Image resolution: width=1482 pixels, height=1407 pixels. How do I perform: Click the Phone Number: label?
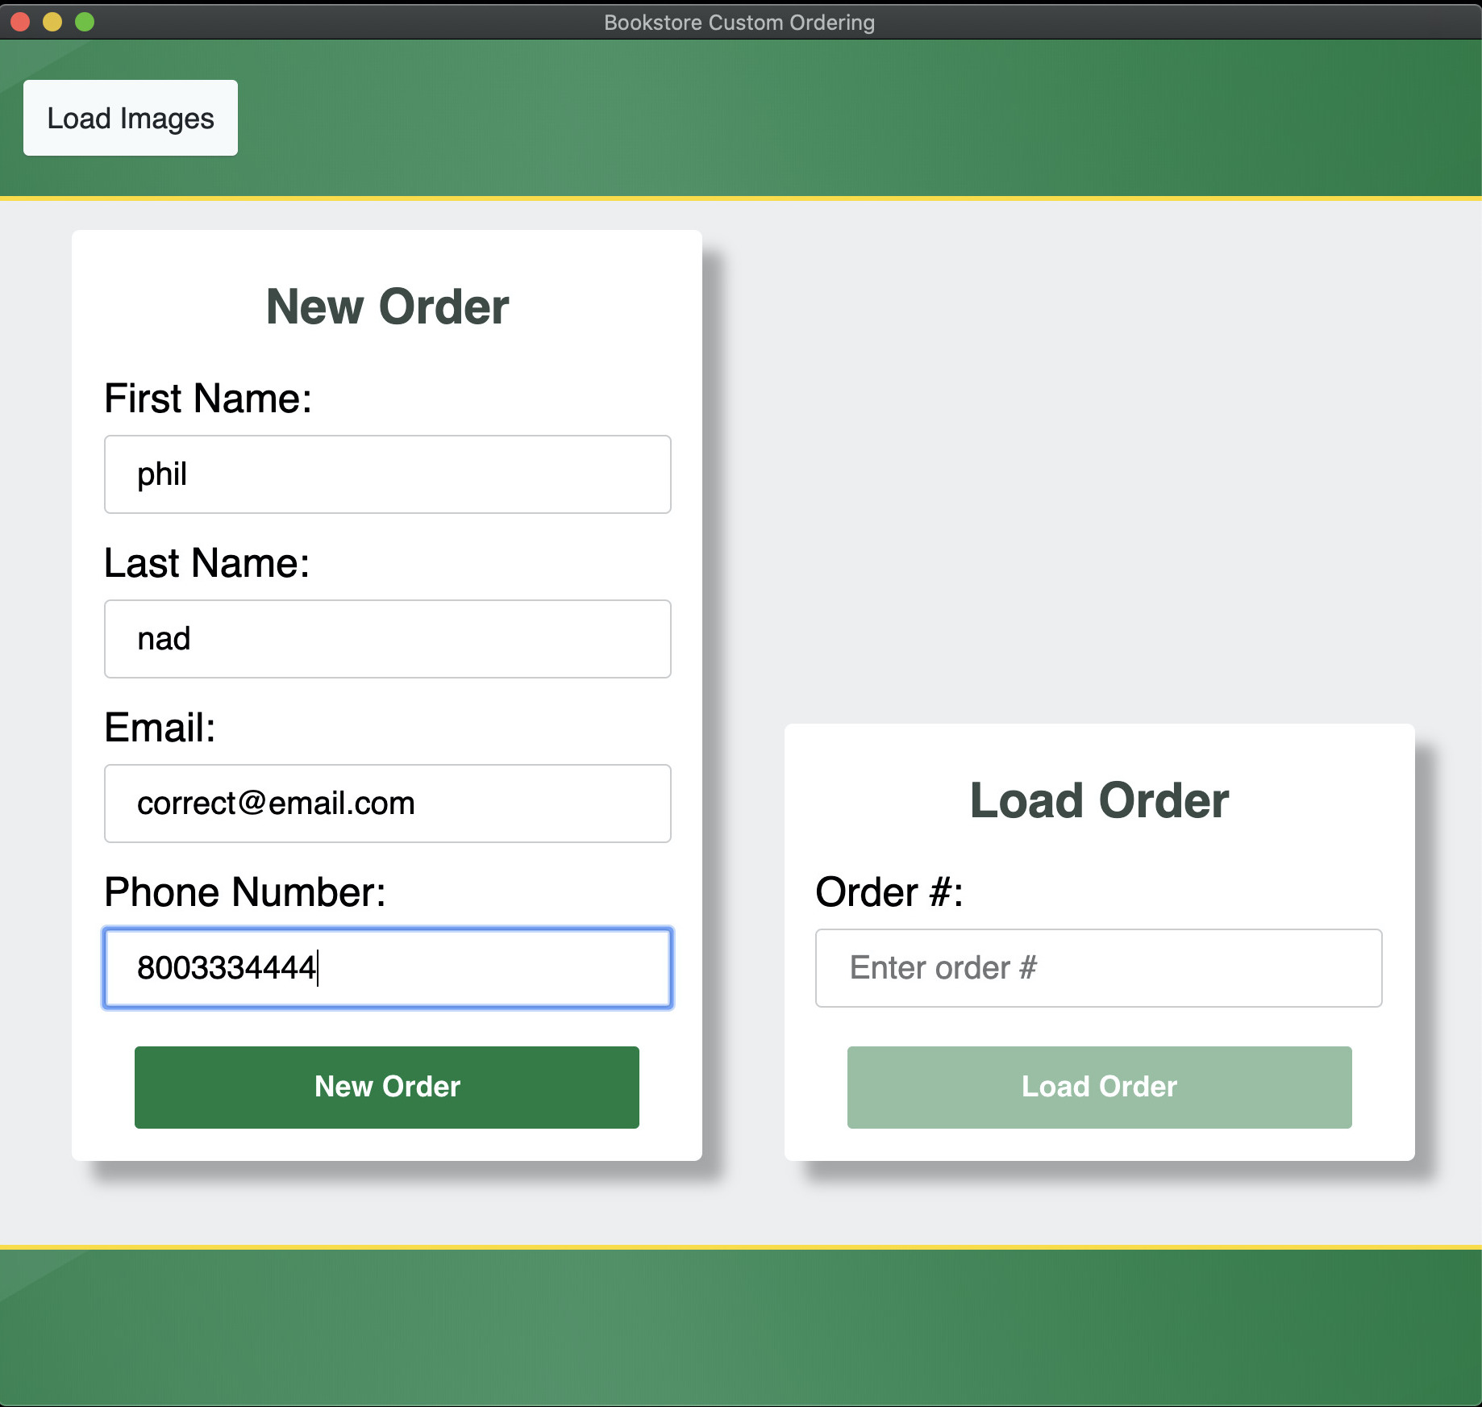[x=245, y=892]
